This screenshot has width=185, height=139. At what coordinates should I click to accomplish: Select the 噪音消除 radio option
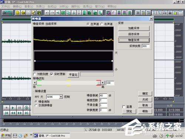point(36,102)
